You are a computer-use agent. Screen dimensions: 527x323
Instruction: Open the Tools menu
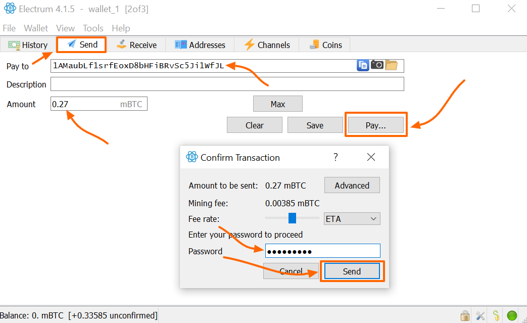pyautogui.click(x=93, y=28)
